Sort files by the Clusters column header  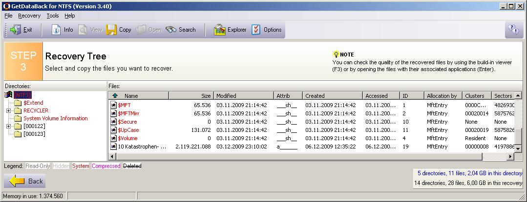[477, 96]
